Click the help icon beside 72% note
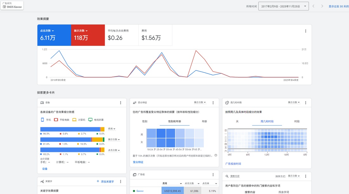The image size is (349, 194). click(x=216, y=155)
